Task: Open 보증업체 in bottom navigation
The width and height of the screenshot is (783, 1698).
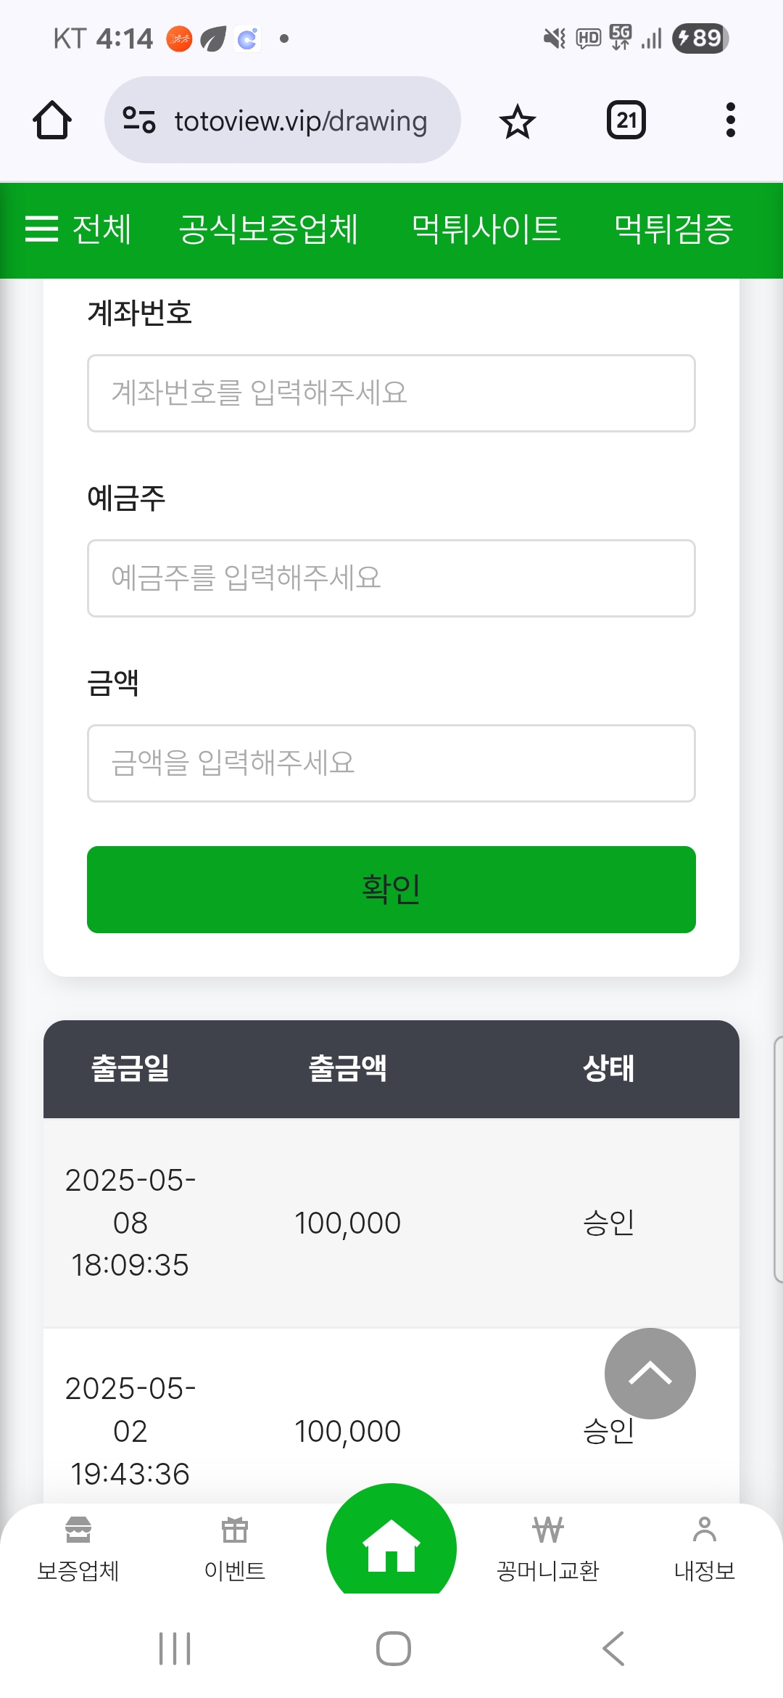Action: [x=78, y=1549]
